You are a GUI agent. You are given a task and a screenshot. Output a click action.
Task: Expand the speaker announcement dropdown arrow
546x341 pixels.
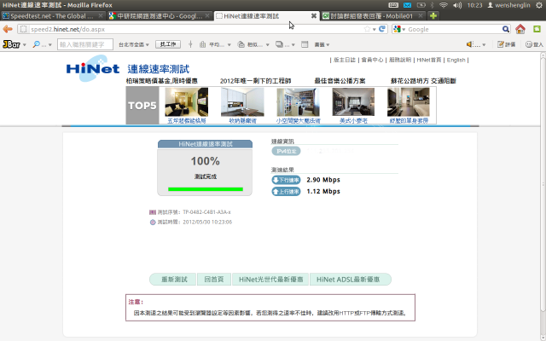pos(484,45)
